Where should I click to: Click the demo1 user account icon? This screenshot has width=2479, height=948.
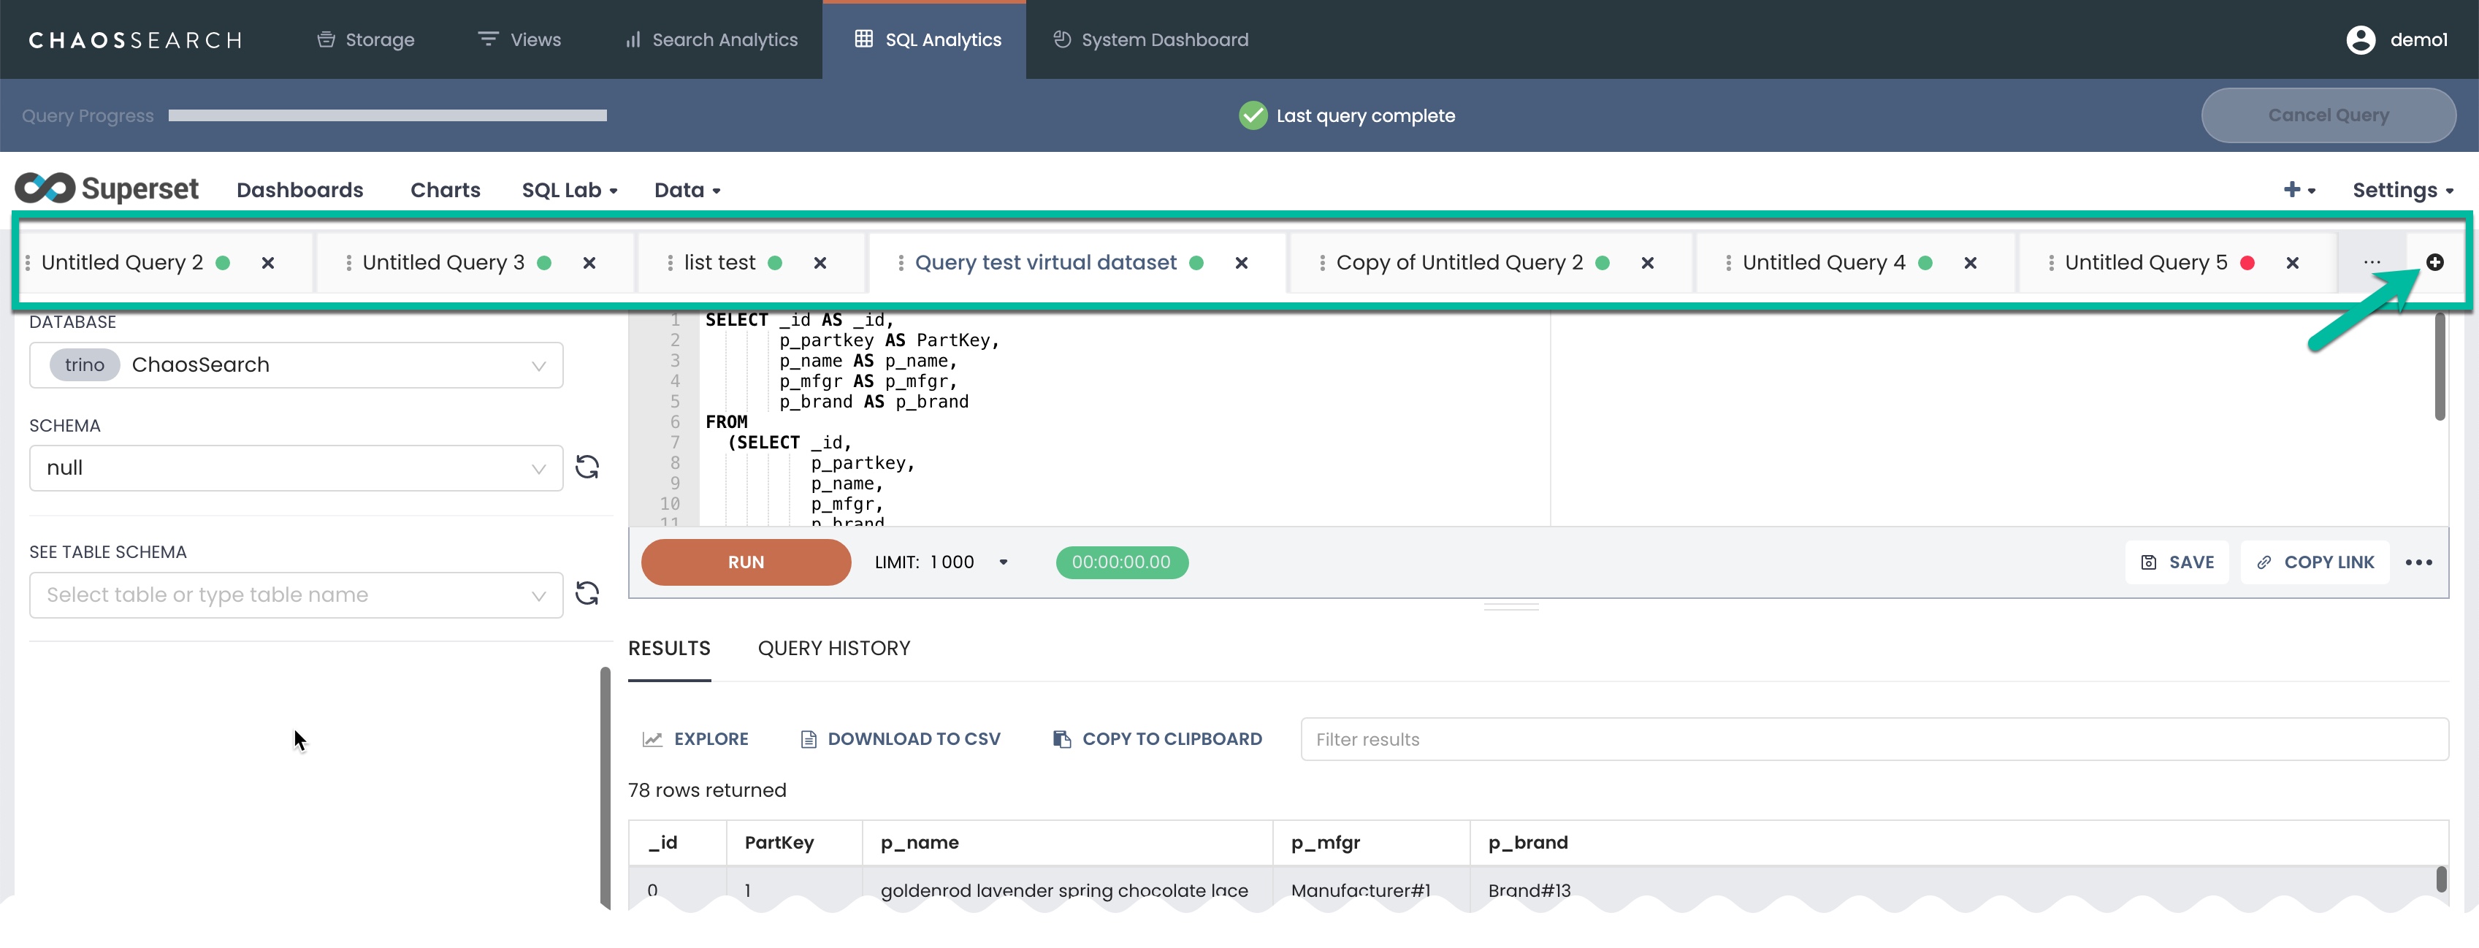2361,39
